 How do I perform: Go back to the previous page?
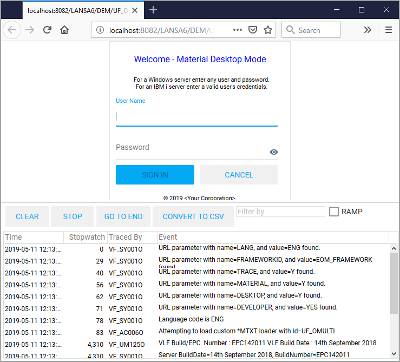(x=12, y=30)
